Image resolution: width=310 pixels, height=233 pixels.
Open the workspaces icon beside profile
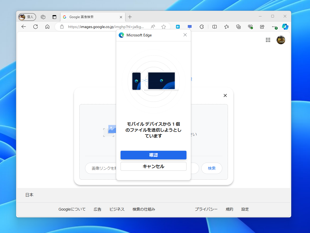(43, 17)
